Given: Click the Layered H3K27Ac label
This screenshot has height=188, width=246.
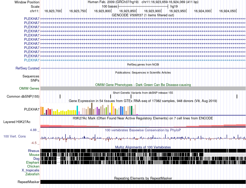Looking at the screenshot, I should click(x=17, y=122).
